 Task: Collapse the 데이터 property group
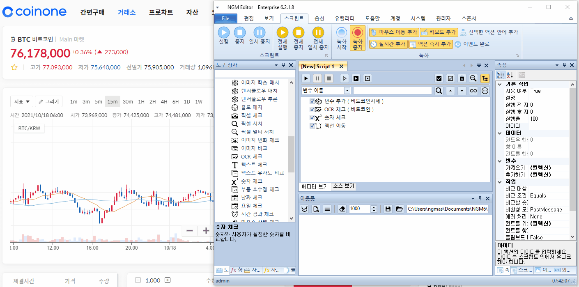(x=500, y=133)
